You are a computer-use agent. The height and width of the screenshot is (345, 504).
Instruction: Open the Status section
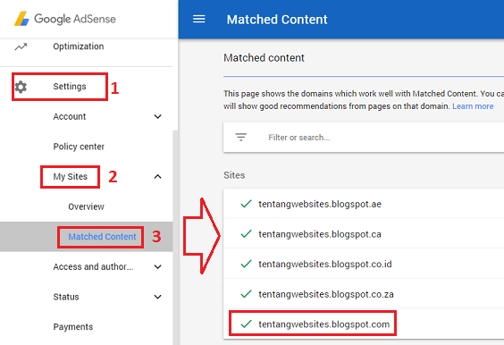click(x=66, y=297)
